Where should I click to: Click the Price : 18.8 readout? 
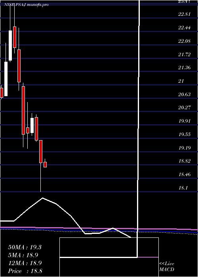pos(25,271)
